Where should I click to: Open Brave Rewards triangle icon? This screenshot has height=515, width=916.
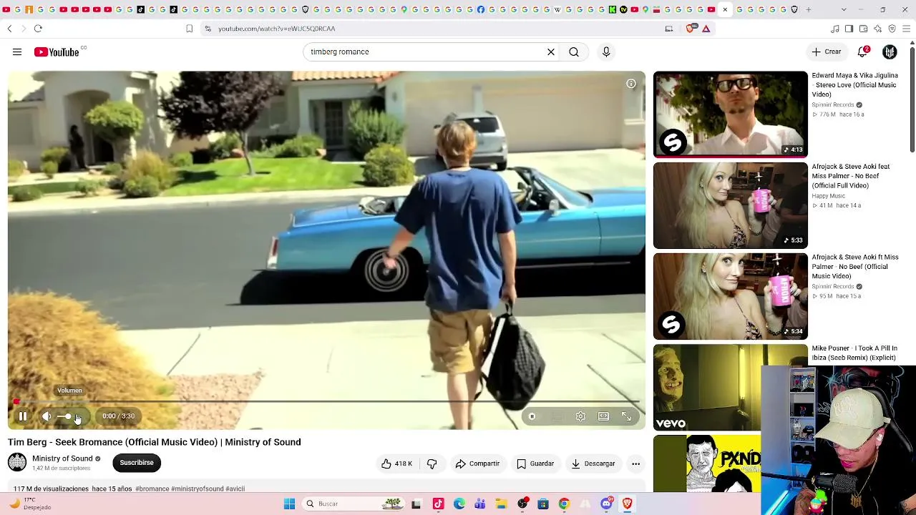(x=706, y=29)
